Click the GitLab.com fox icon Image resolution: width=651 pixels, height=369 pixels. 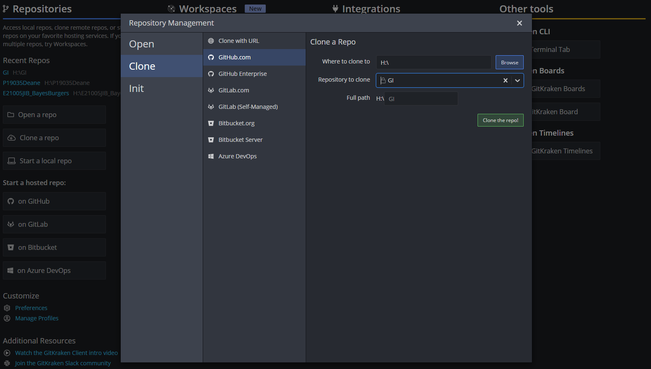[x=211, y=90]
